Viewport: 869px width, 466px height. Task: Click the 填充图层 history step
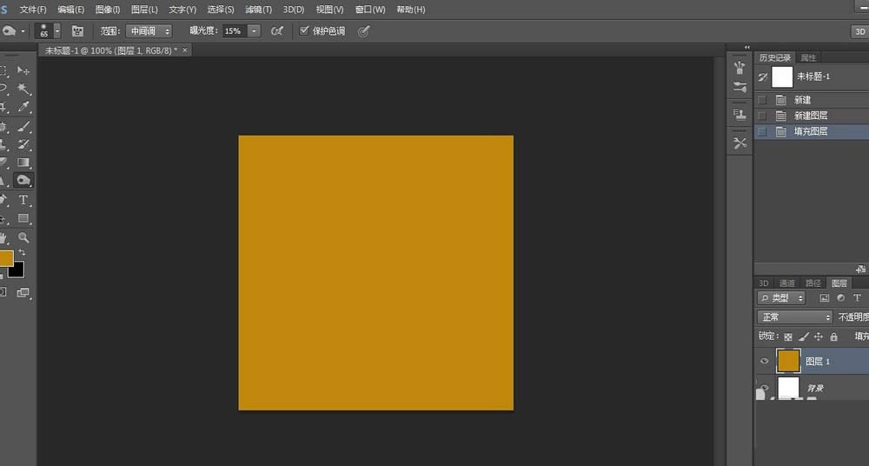point(810,132)
